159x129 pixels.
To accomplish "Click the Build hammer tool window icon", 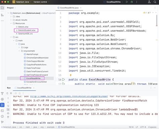I will [2, 94].
